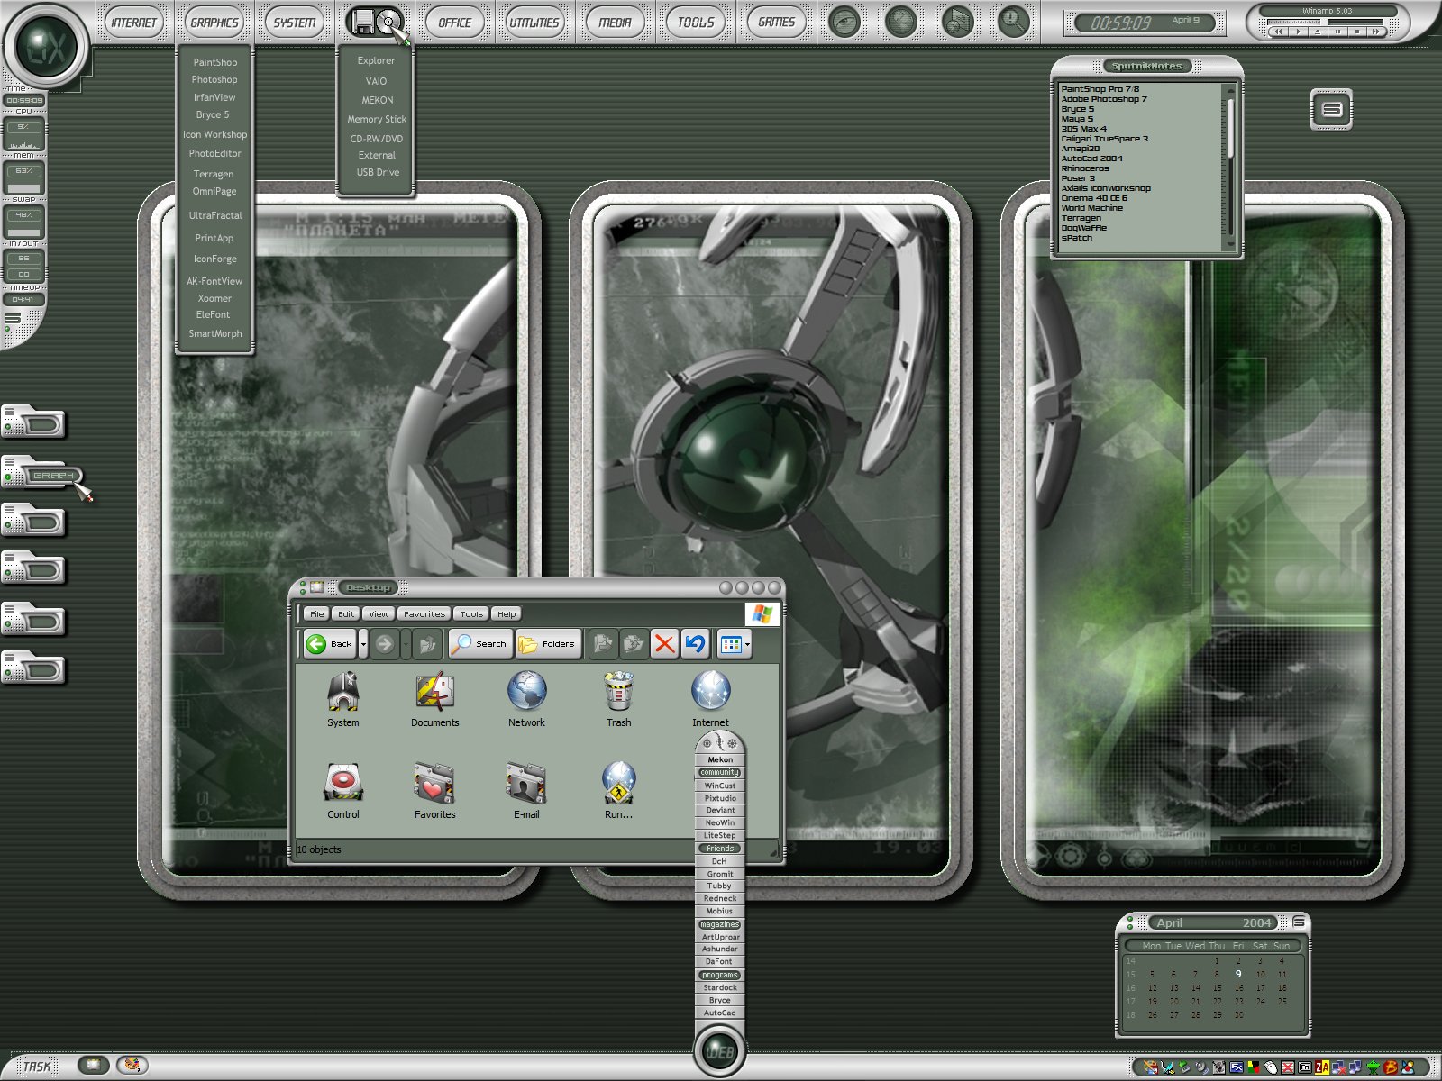
Task: Open the GAMES top menu
Action: coord(777,23)
